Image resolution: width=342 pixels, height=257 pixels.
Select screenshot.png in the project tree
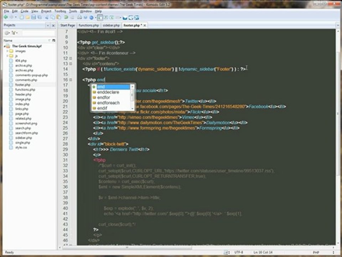[x=26, y=123]
